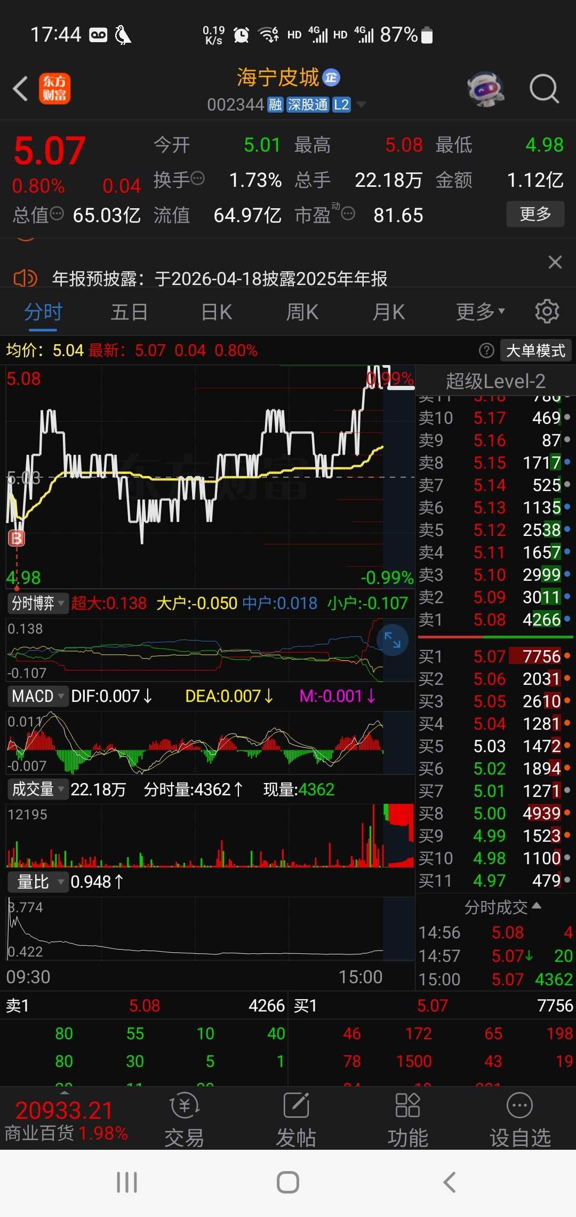
Task: Tap the Android home button
Action: [x=288, y=1182]
